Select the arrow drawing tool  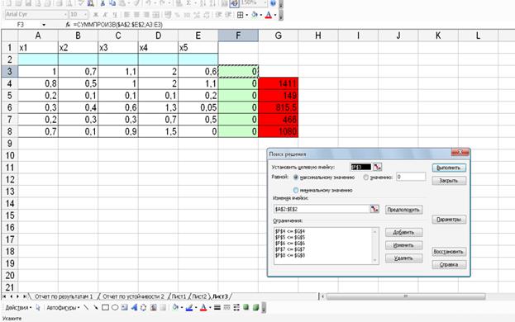pos(96,308)
